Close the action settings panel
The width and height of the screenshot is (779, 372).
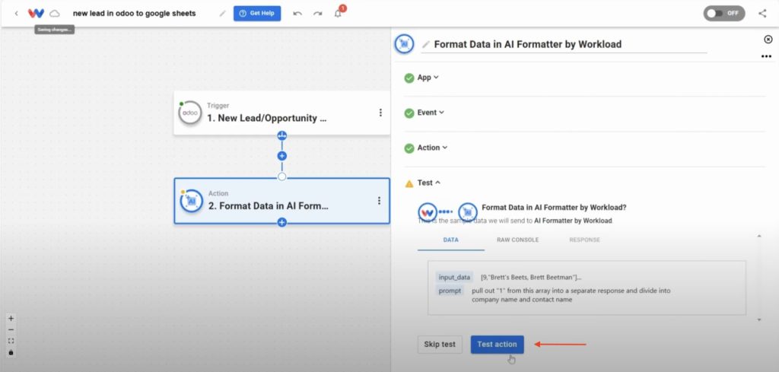pos(768,40)
